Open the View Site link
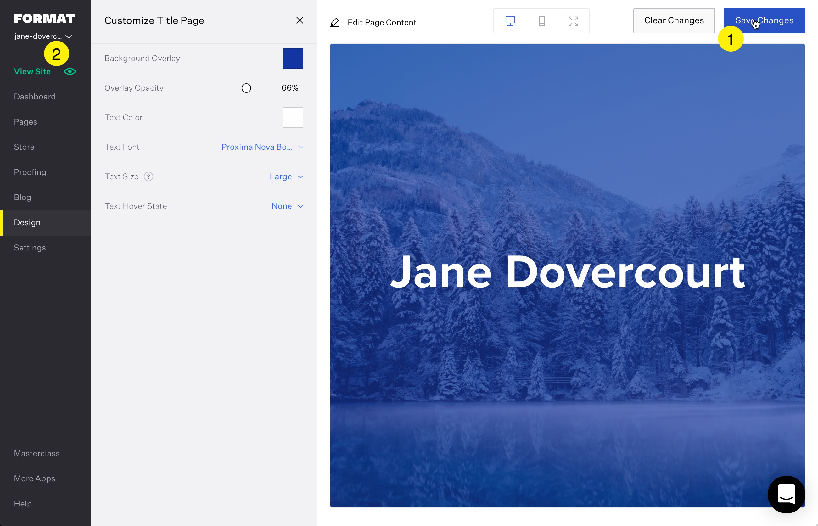The height and width of the screenshot is (526, 818). pos(32,71)
